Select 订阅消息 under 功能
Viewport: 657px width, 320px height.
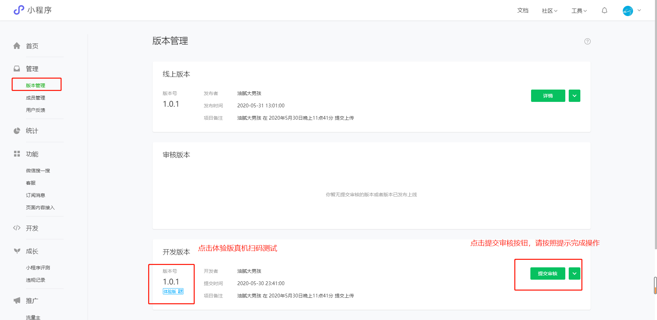click(35, 195)
